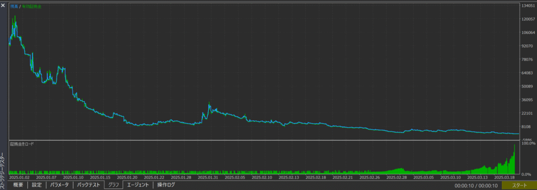The height and width of the screenshot is (190, 537).
Task: Go to the バックテスト tab
Action: click(x=88, y=185)
